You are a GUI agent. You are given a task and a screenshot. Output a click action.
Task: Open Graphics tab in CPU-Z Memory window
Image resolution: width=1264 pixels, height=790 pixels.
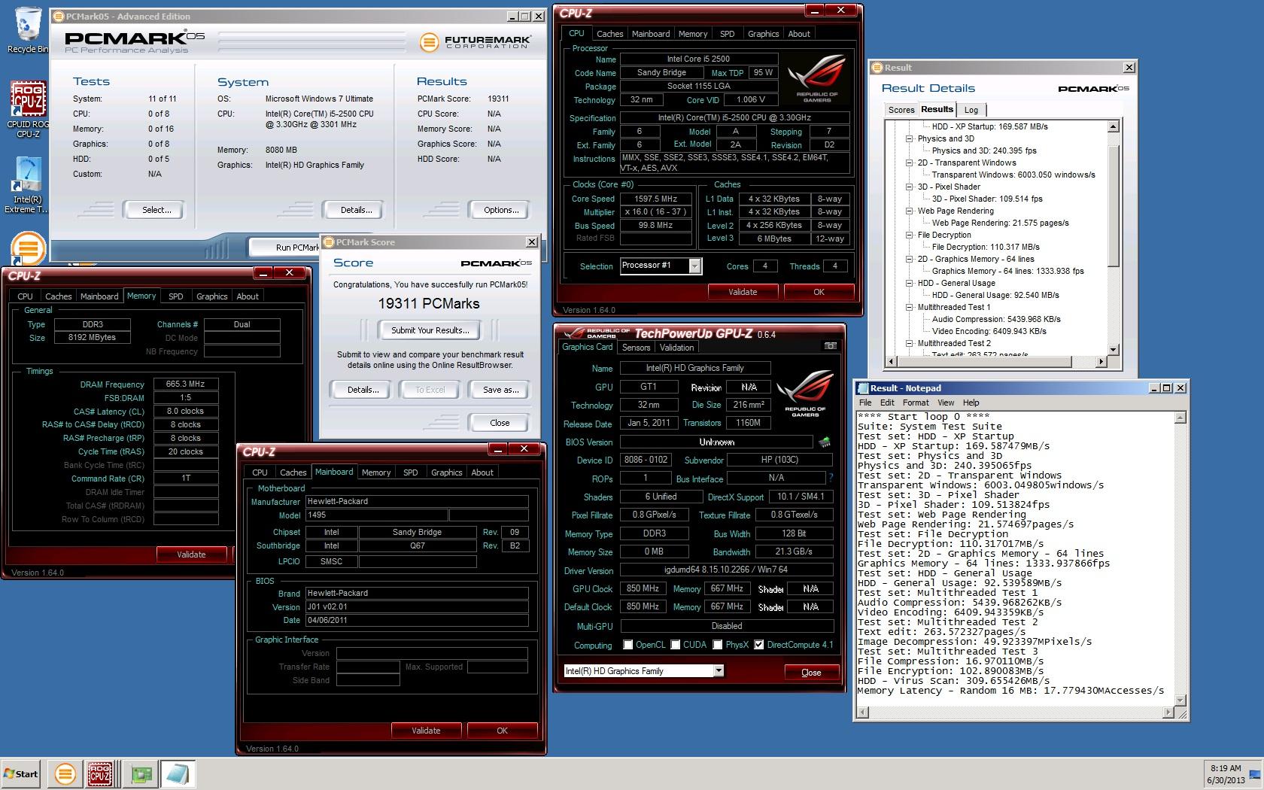coord(211,296)
